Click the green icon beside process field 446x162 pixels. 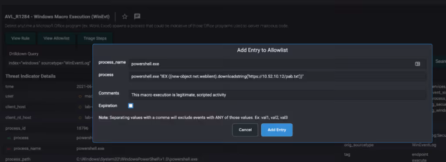pyautogui.click(x=9, y=138)
